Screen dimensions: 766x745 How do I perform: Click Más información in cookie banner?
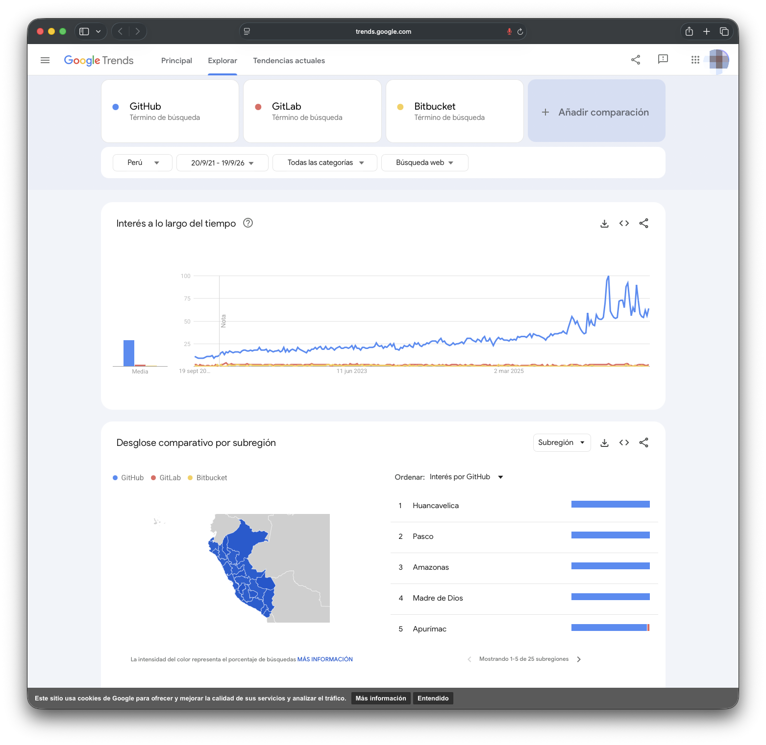click(381, 698)
